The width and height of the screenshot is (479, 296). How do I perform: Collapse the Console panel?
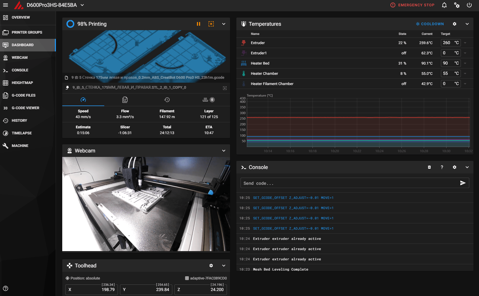click(467, 167)
